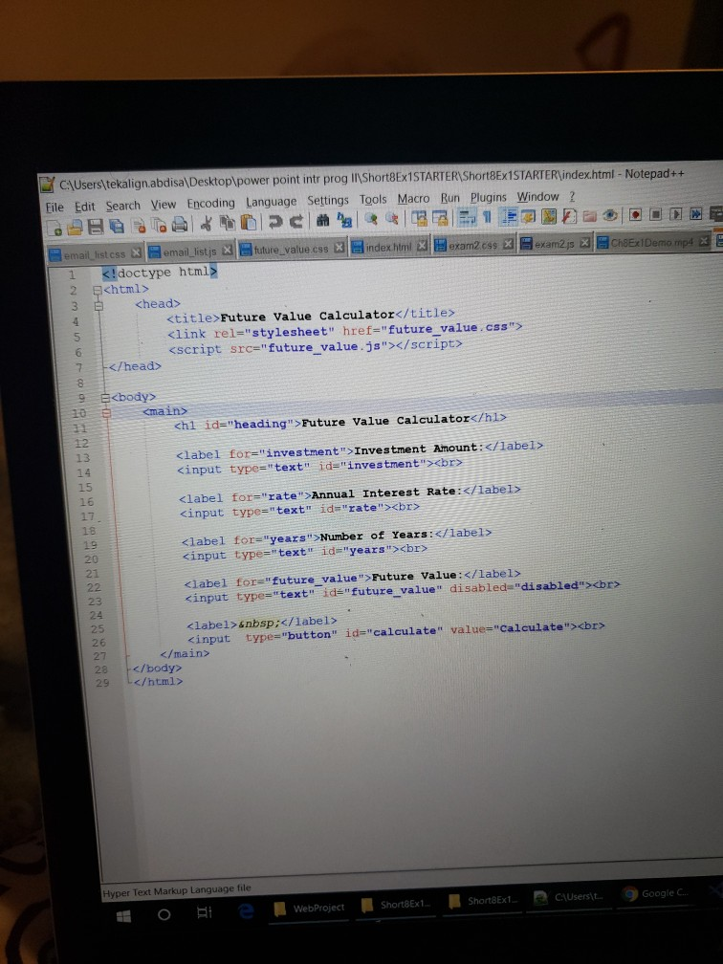The height and width of the screenshot is (964, 723).
Task: Click the Paste clipboard icon
Action: click(x=249, y=222)
